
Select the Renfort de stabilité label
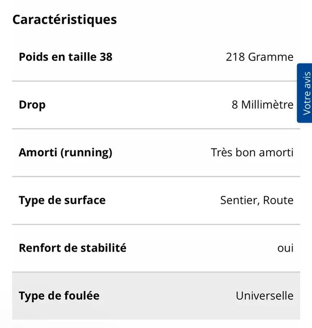pos(73,248)
